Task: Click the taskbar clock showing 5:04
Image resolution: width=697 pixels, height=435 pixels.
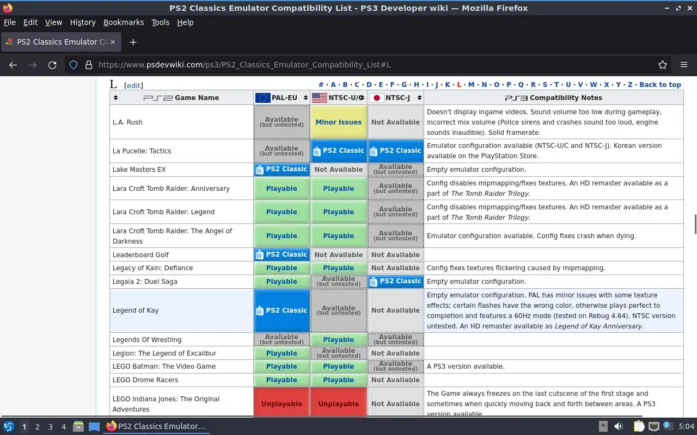Action: tap(686, 426)
